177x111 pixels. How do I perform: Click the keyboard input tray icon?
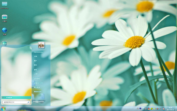[138, 109]
